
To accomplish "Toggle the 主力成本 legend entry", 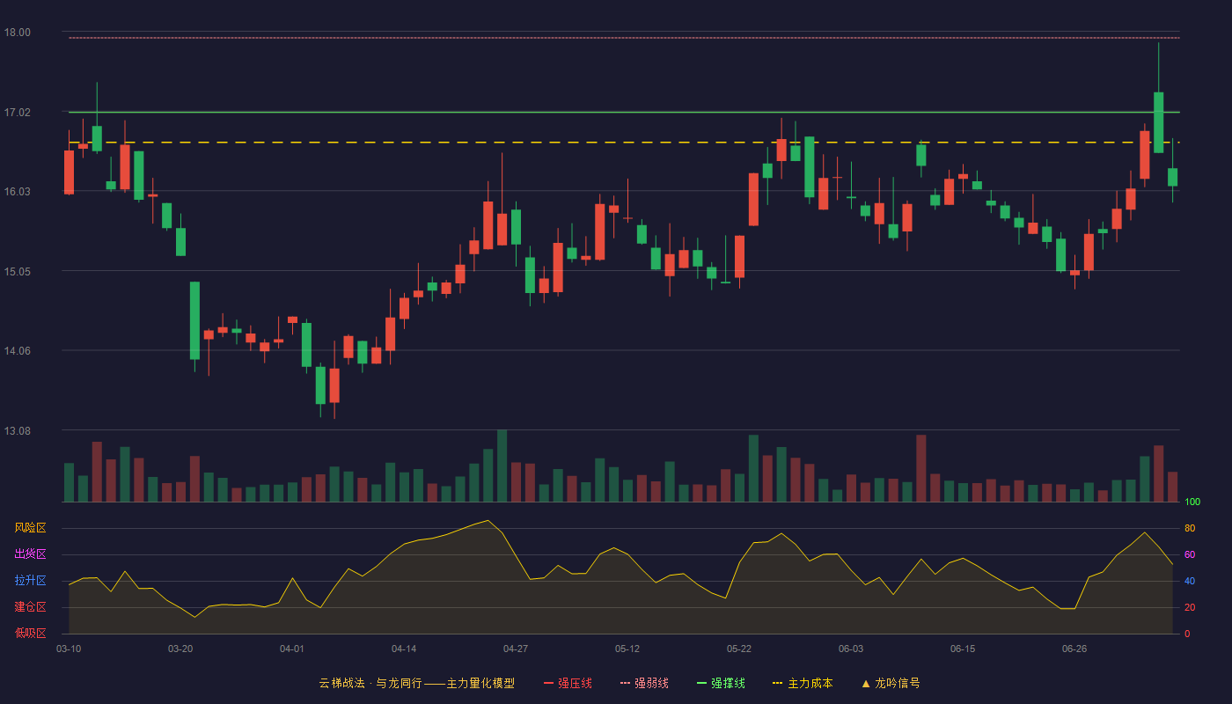I will point(802,683).
